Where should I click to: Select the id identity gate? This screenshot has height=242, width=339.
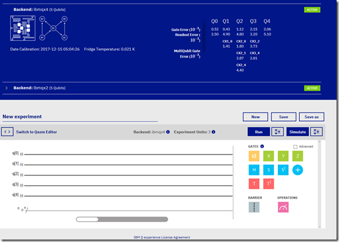(254, 156)
